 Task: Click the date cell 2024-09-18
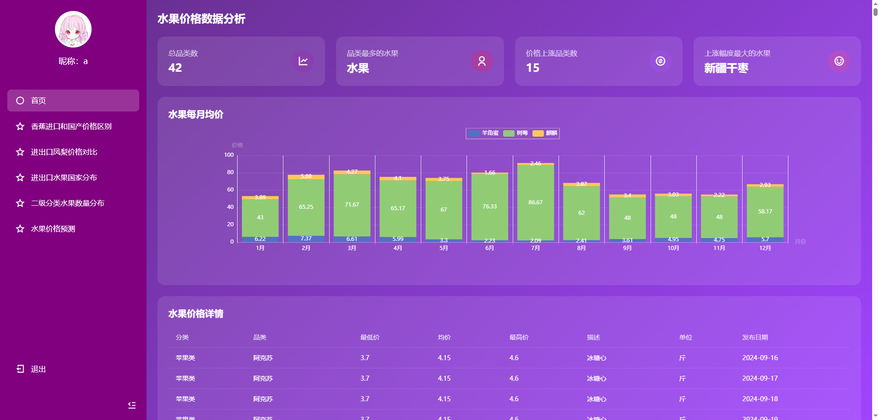760,399
